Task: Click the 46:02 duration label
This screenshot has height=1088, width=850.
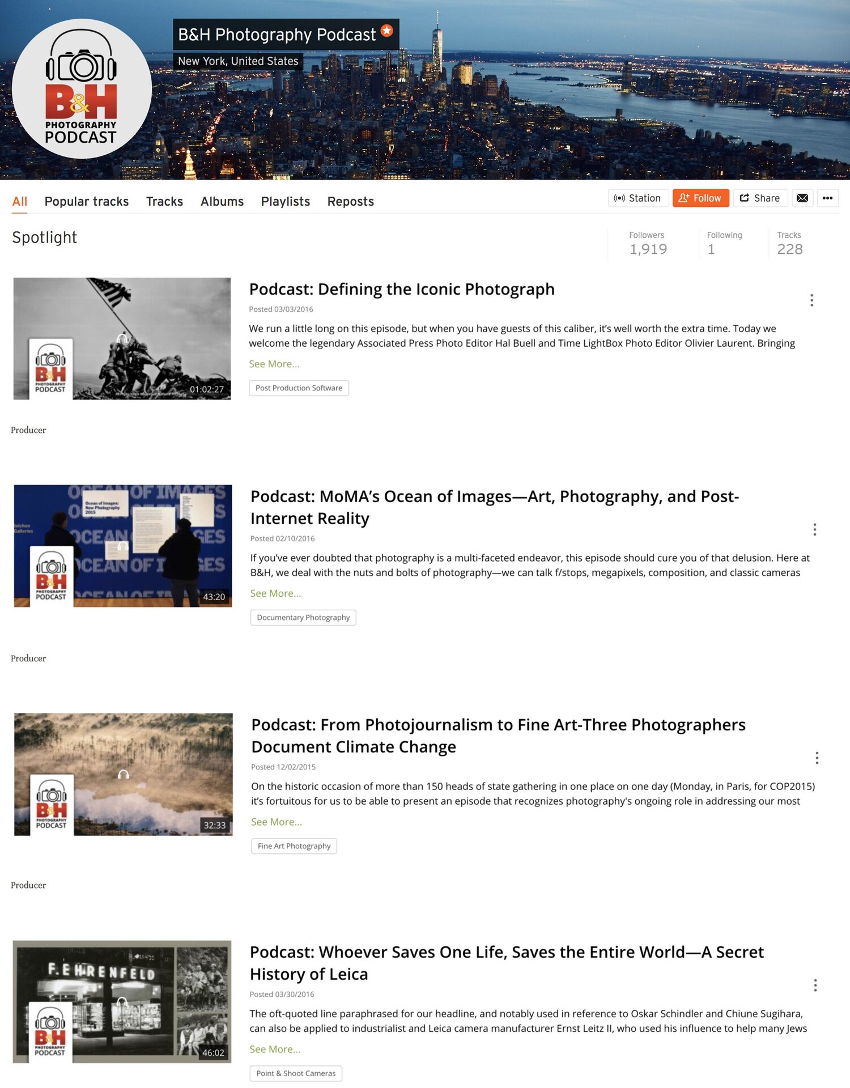Action: pyautogui.click(x=214, y=1053)
